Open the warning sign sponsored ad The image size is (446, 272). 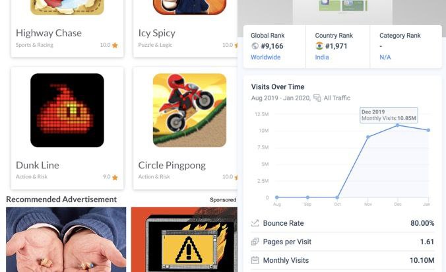[184, 240]
